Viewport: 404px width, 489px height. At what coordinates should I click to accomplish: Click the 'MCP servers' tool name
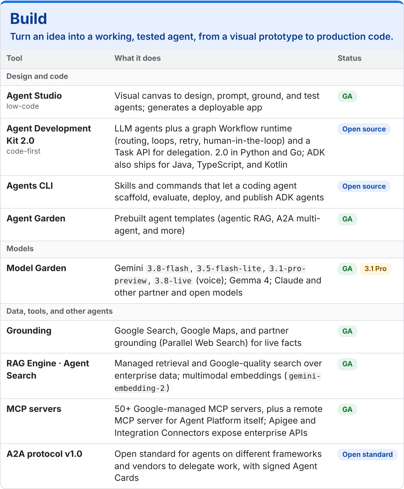(34, 409)
